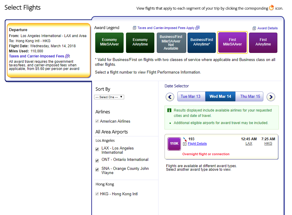Click the external link icon after Fees Apply
This screenshot has width=292, height=215.
click(197, 28)
